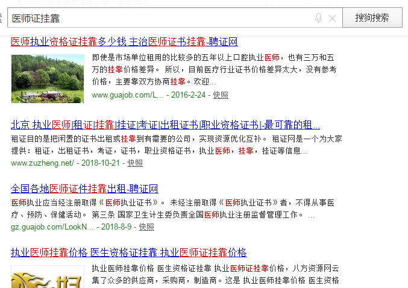Open 快照 next to 2018-8-9
Image resolution: width=408 pixels, height=288 pixels.
[146, 227]
